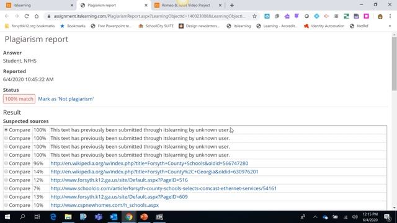Open Windows taskbar search

pos(22,217)
